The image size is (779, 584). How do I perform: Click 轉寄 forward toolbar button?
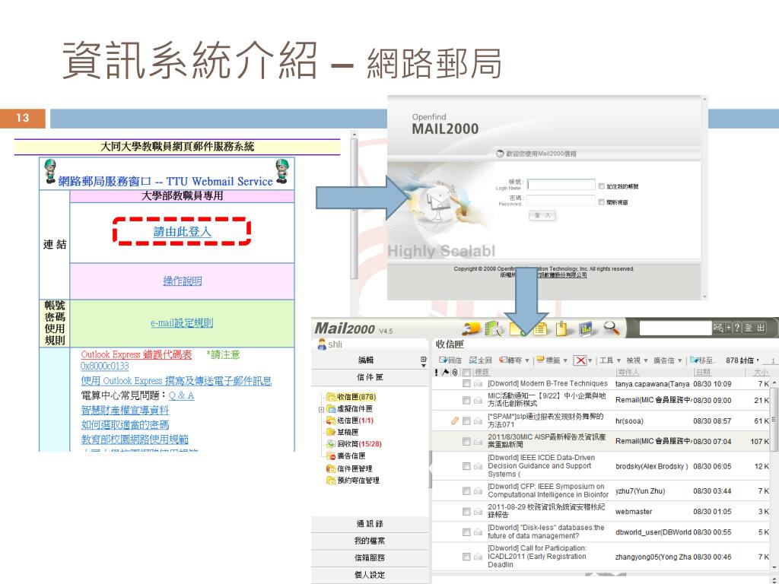click(510, 360)
